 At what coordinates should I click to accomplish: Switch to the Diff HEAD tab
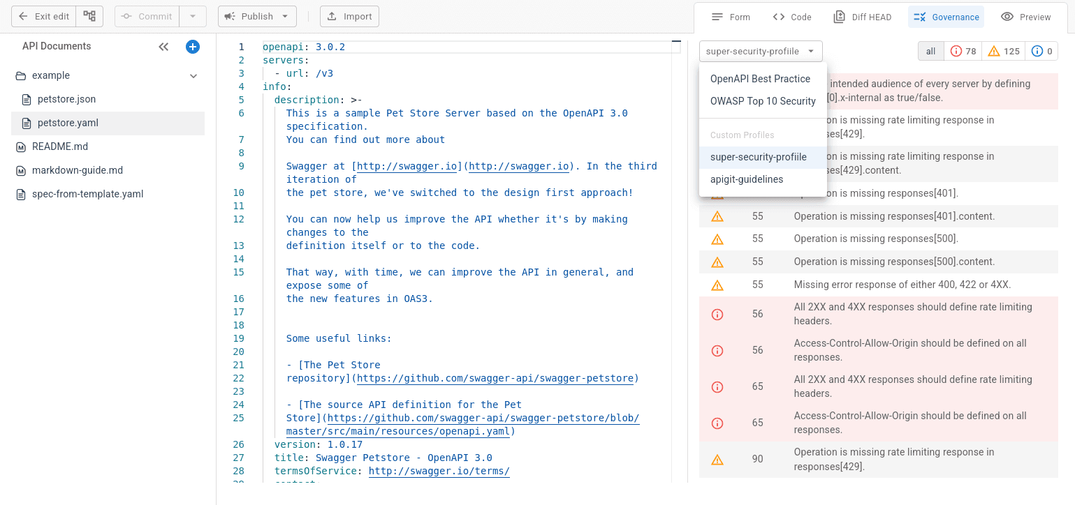tap(863, 17)
